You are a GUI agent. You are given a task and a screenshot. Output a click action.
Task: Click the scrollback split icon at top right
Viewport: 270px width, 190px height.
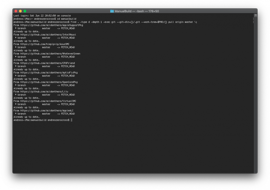256,15
